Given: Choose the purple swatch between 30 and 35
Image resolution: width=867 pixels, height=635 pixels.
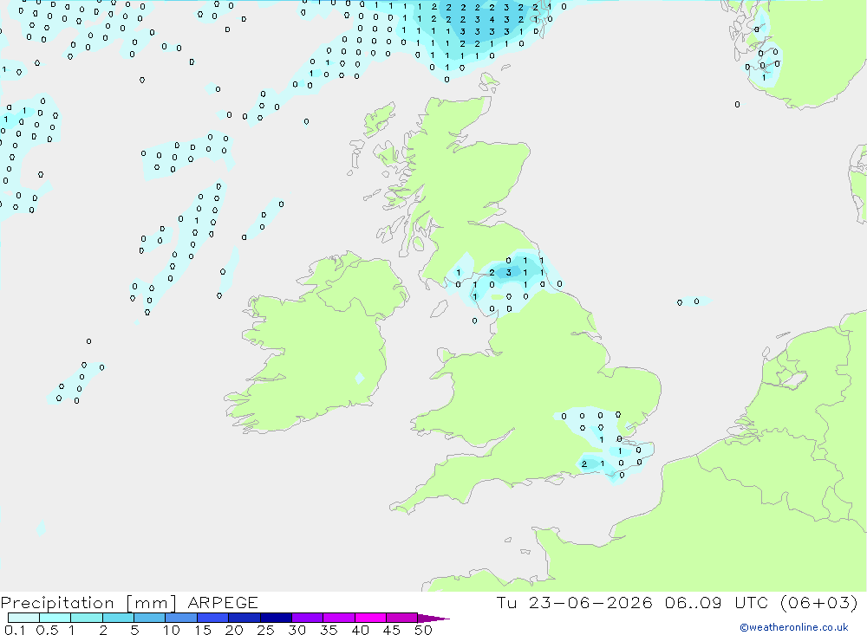Looking at the screenshot, I should [308, 618].
